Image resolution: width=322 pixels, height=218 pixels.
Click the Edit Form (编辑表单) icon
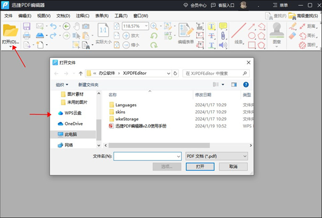point(186,30)
